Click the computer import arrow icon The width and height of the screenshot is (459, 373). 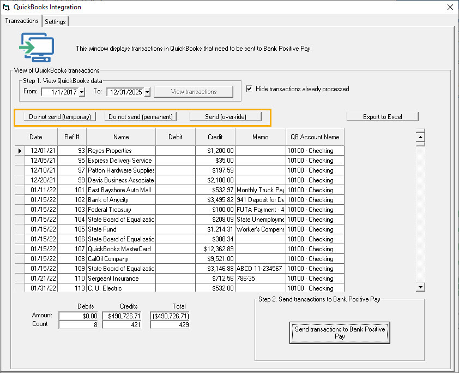coord(37,47)
